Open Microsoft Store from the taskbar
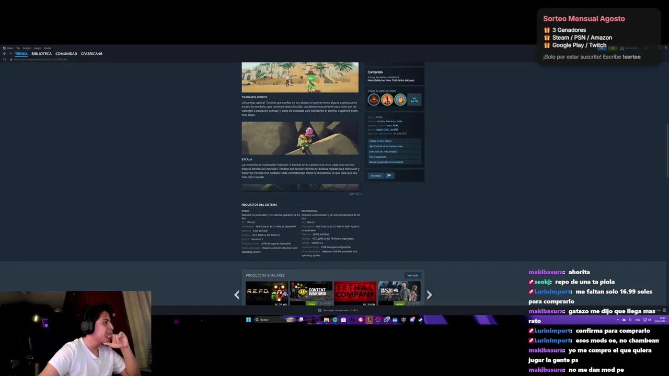 (343, 320)
